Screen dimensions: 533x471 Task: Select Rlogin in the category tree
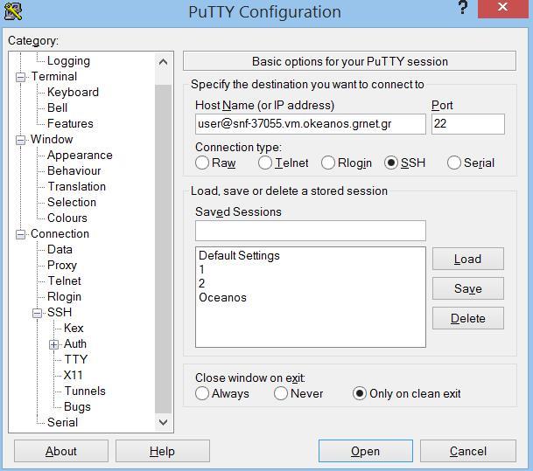[64, 296]
